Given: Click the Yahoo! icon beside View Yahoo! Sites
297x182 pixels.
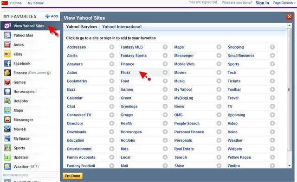Looking at the screenshot, I should pyautogui.click(x=7, y=26).
